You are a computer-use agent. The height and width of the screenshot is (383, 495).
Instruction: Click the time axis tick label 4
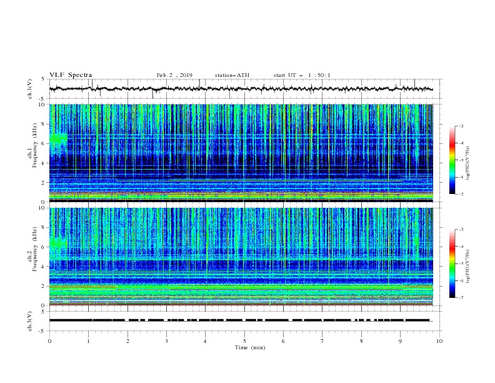tap(206, 341)
